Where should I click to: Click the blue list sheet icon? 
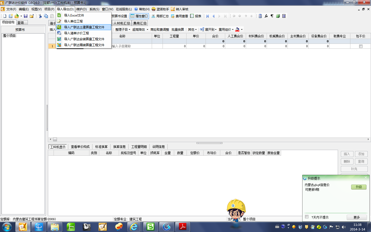point(284,16)
